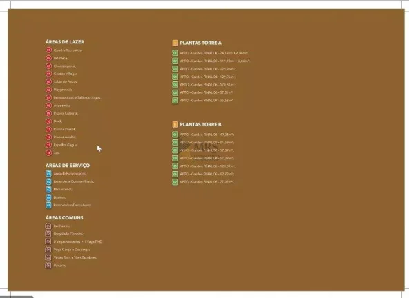Click the red 02 Pet Place marker
This screenshot has height=298, width=409.
tap(48, 58)
